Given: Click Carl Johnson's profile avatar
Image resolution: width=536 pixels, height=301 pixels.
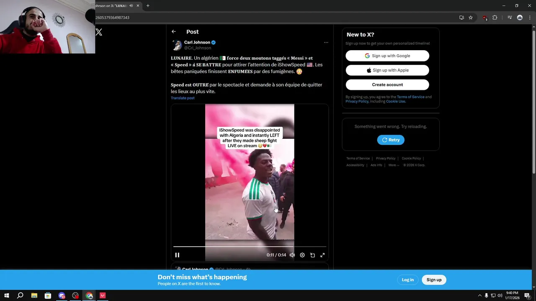Looking at the screenshot, I should [177, 45].
